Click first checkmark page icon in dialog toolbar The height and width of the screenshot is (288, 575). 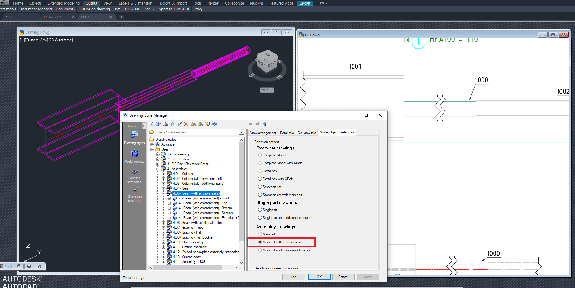(151, 124)
